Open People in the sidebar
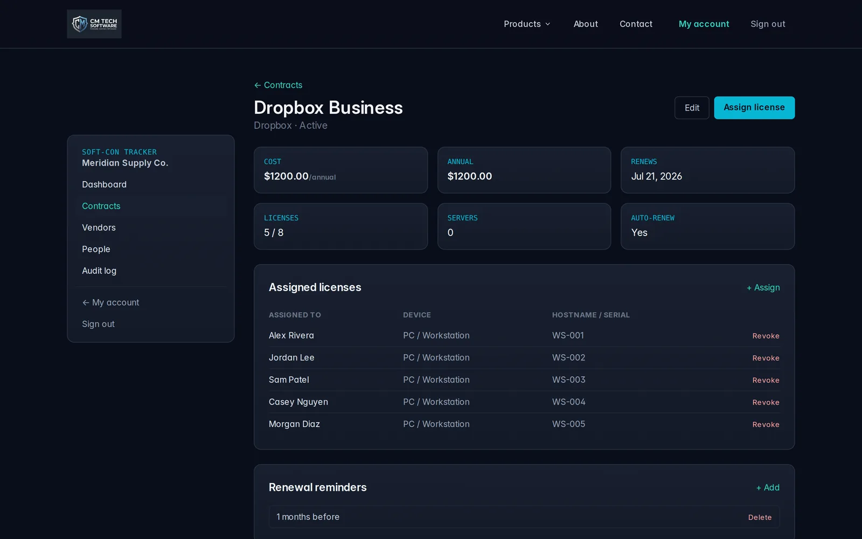This screenshot has height=539, width=862. (96, 249)
